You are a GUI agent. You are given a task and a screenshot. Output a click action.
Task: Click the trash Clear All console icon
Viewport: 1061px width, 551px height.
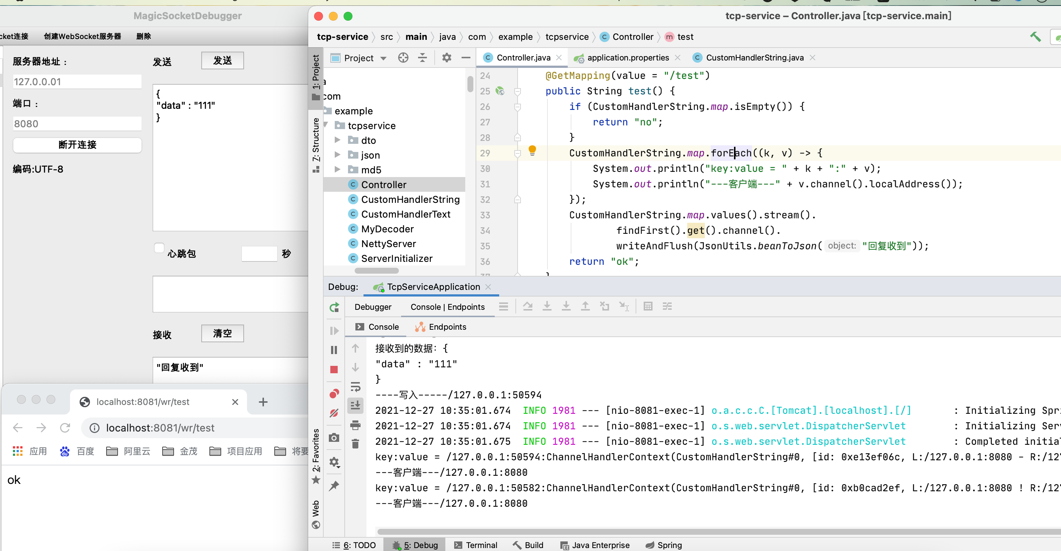click(355, 444)
